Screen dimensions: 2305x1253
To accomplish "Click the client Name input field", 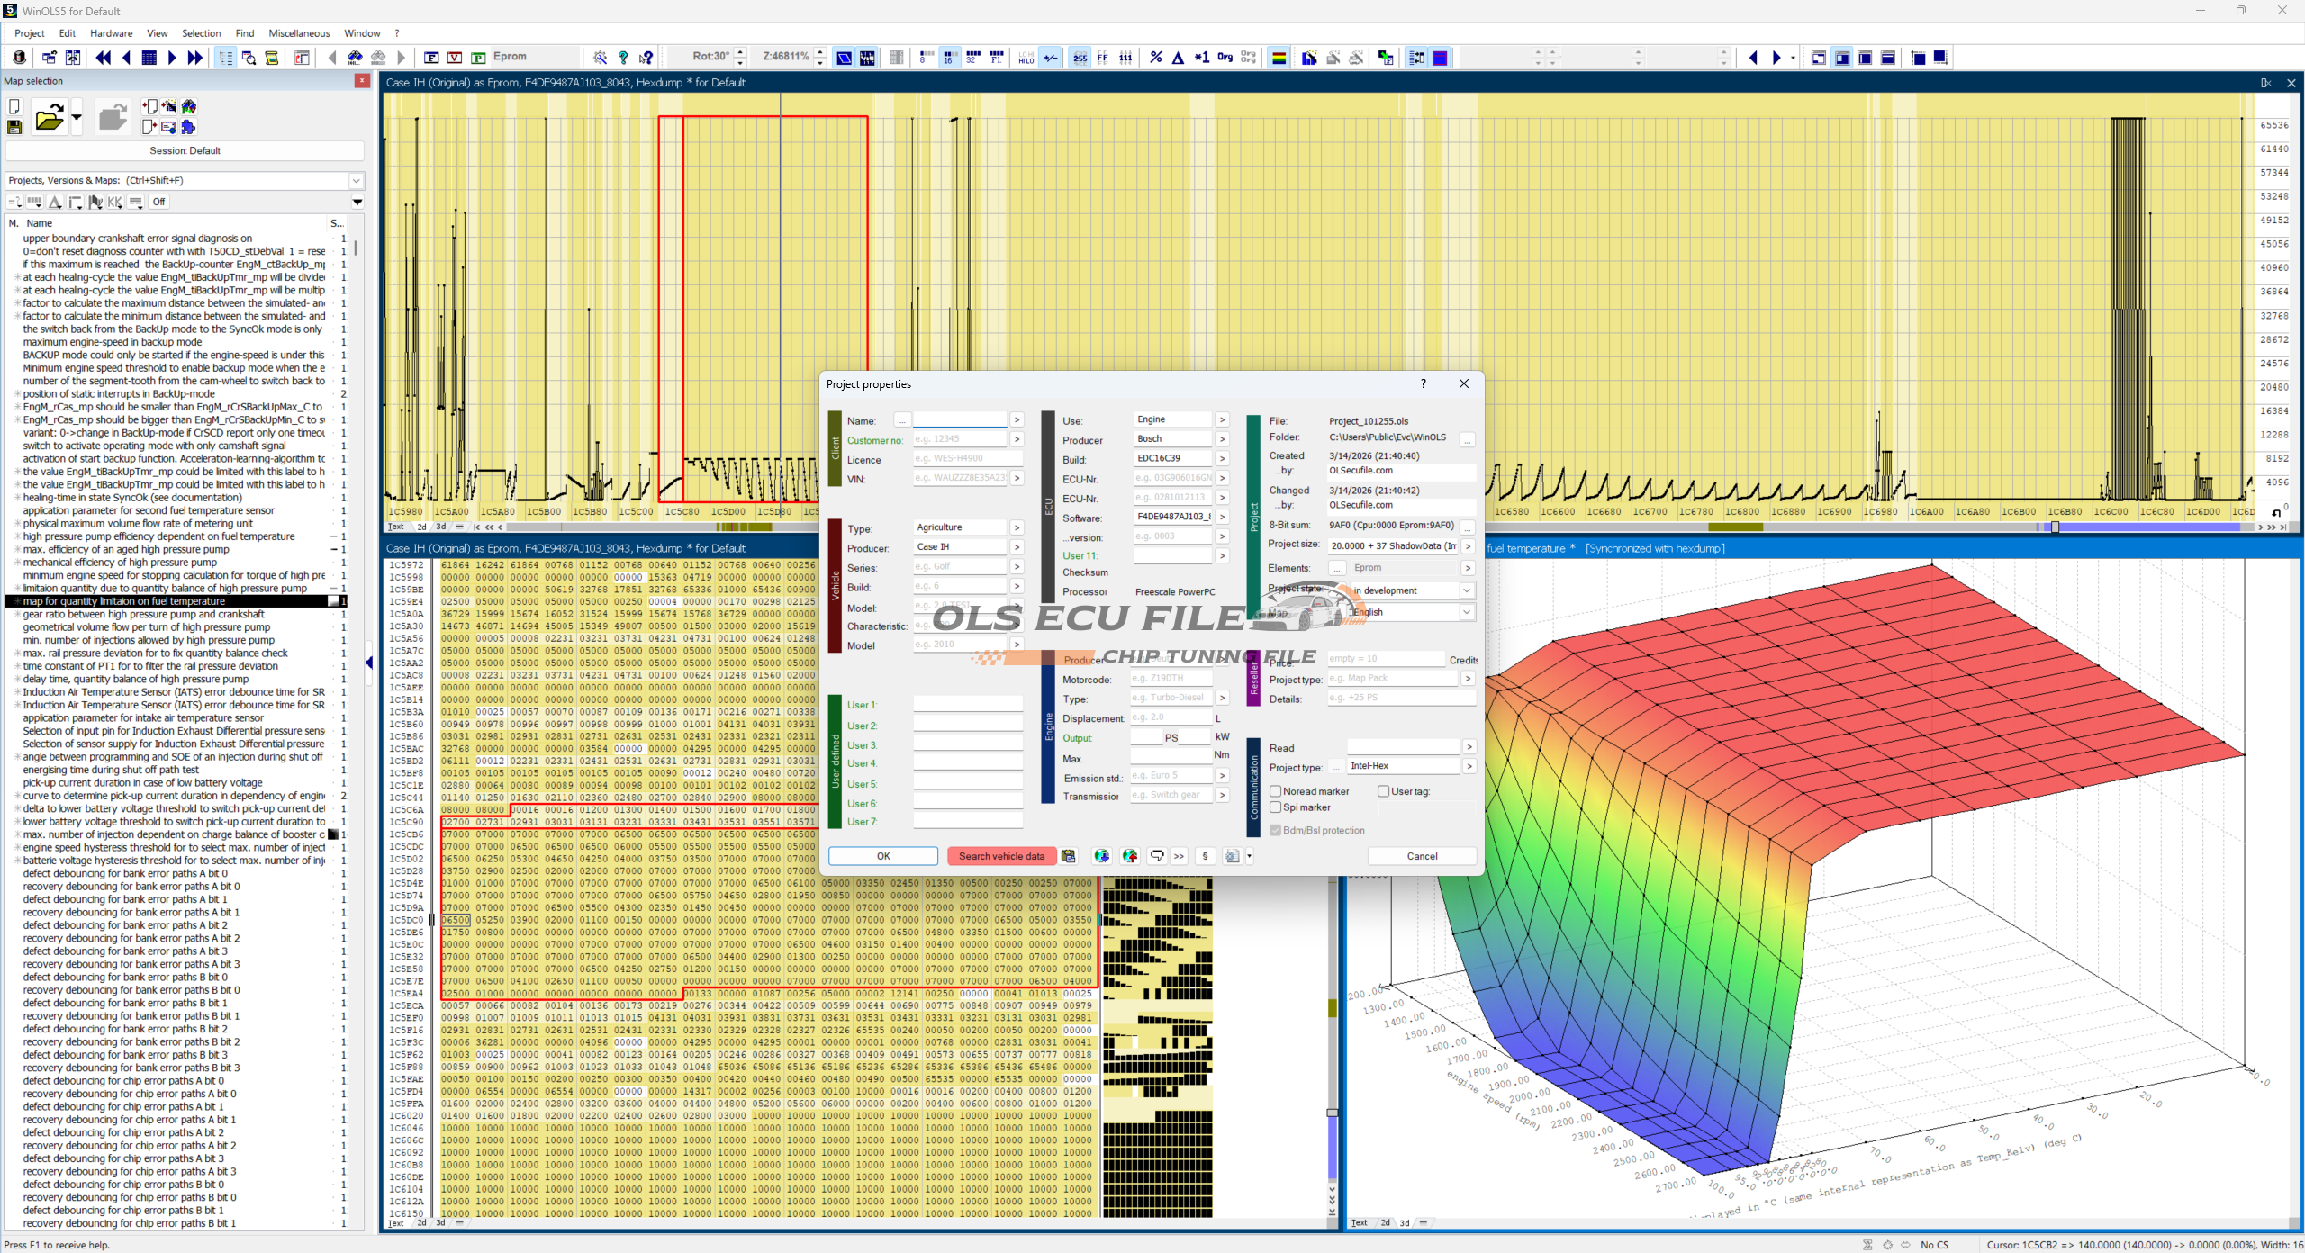I will (x=959, y=420).
